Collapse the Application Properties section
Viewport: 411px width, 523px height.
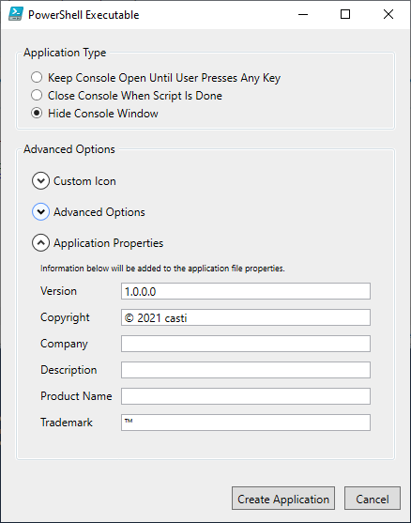40,243
